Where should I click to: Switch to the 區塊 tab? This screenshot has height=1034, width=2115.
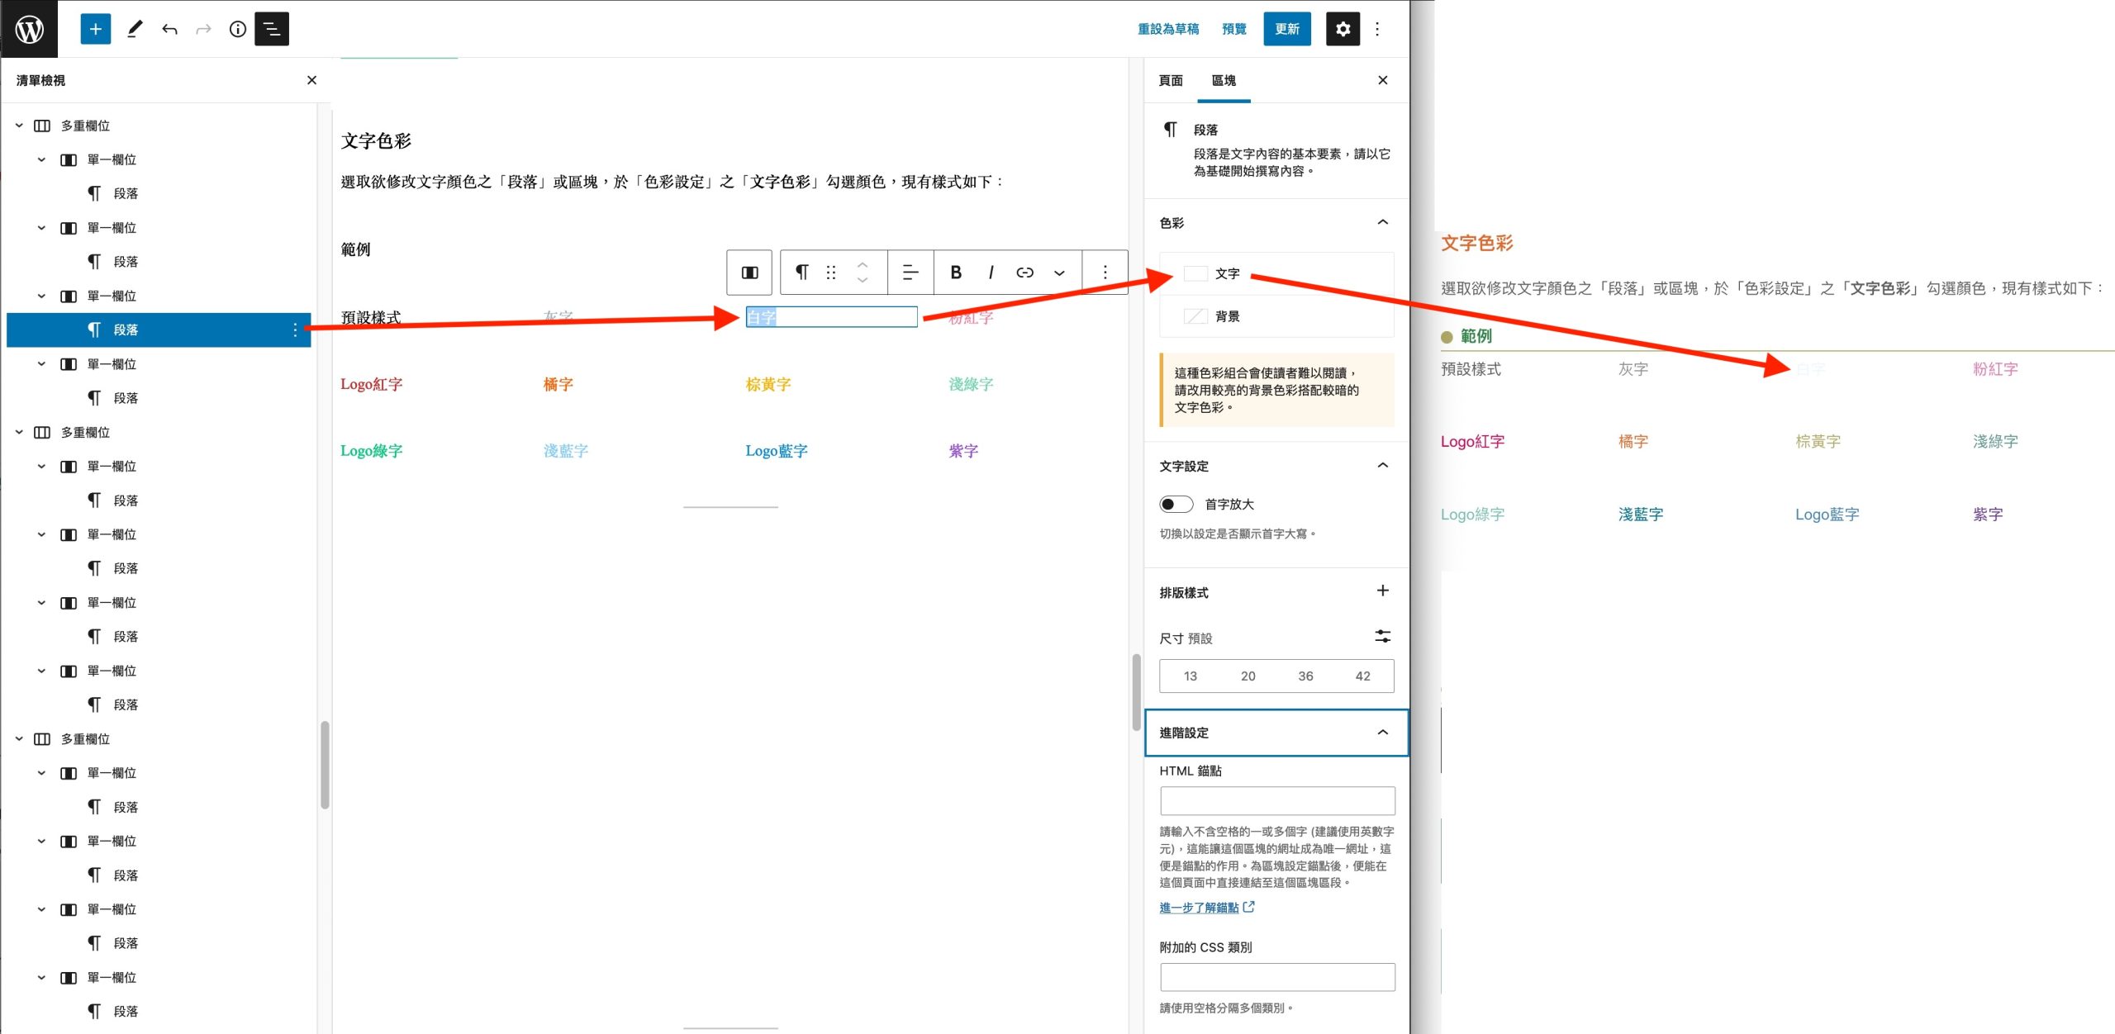pyautogui.click(x=1224, y=80)
